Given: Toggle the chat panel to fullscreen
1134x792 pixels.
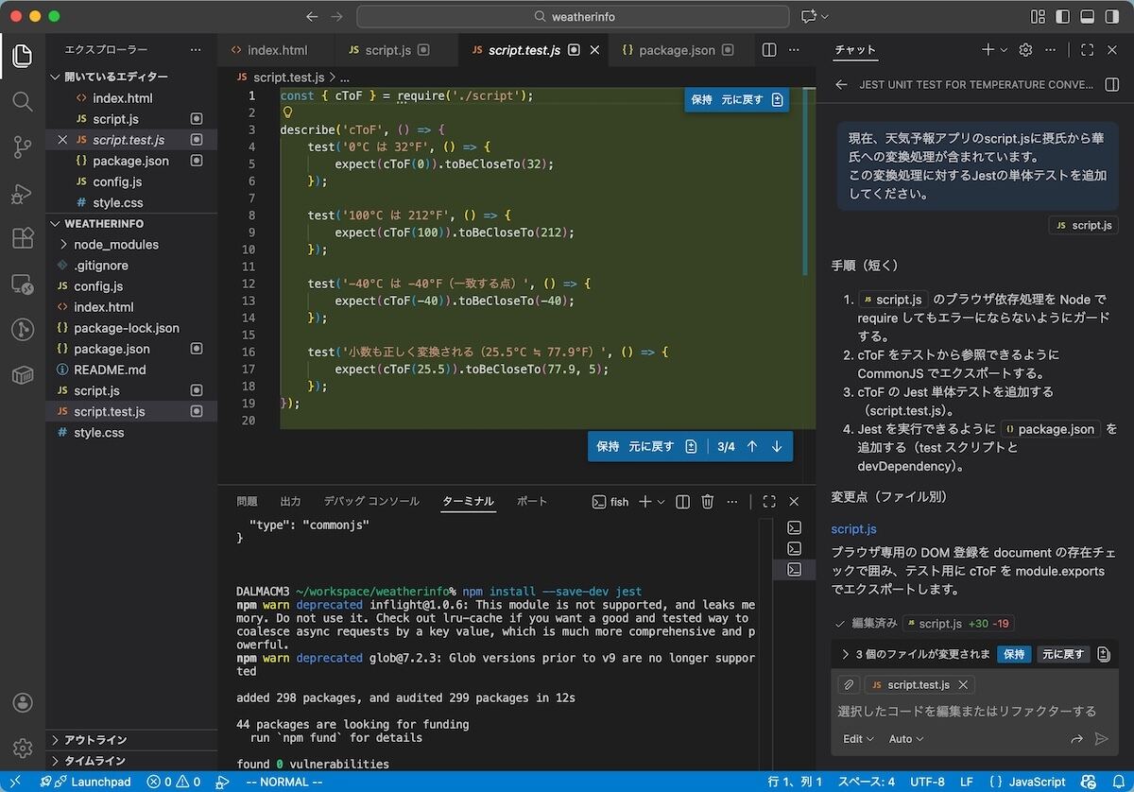Looking at the screenshot, I should [x=1088, y=49].
